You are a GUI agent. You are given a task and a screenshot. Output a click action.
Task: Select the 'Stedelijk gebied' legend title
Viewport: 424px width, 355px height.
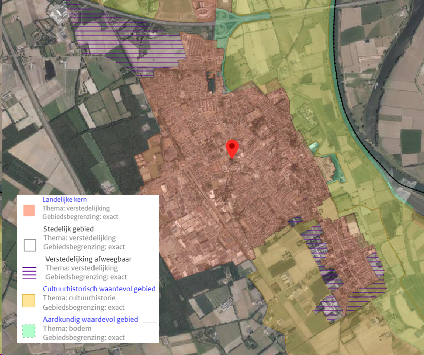69,229
